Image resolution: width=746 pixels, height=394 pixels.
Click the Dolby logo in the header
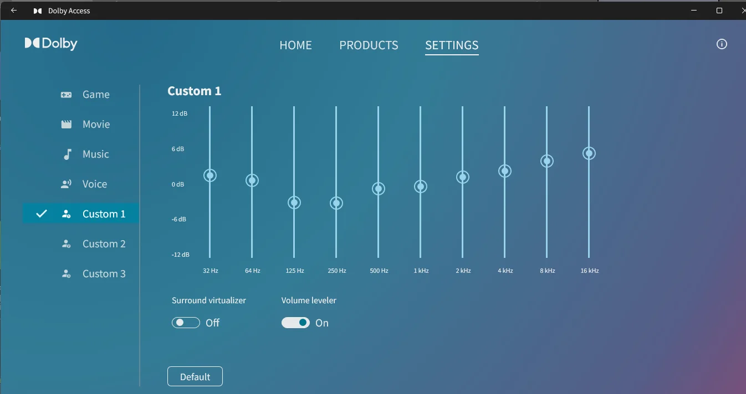(x=51, y=44)
